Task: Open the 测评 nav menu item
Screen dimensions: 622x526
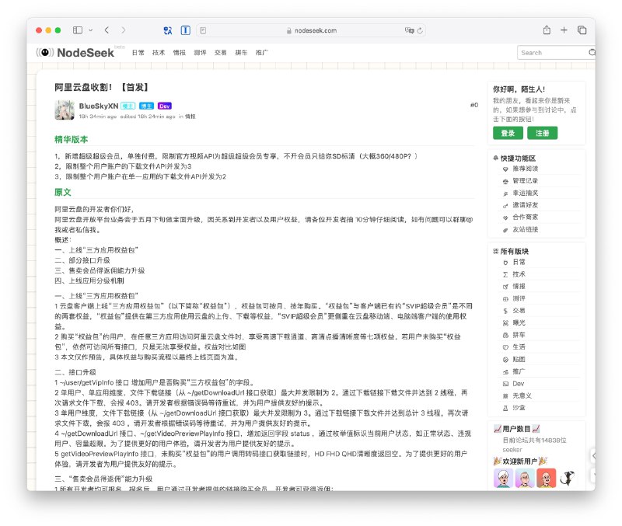Action: (200, 53)
